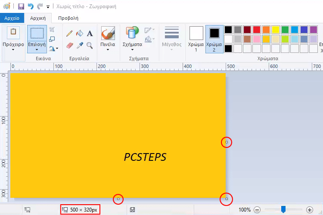
Task: Pick the purple palette swatch
Action: (x=314, y=30)
